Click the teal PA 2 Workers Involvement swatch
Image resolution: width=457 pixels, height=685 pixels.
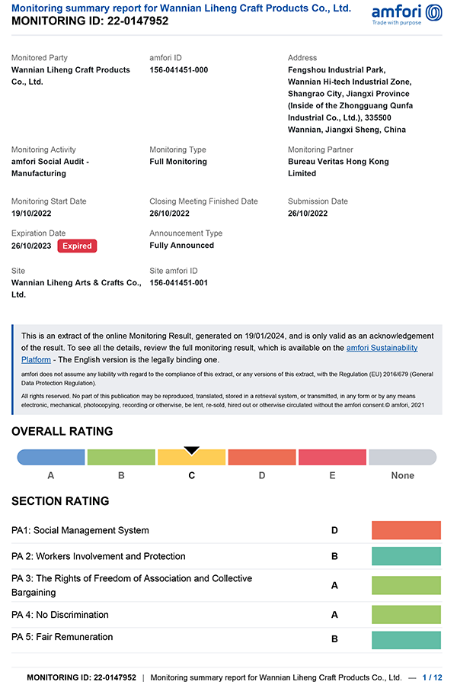click(406, 556)
